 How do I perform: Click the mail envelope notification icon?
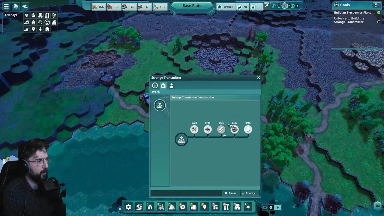pyautogui.click(x=378, y=205)
